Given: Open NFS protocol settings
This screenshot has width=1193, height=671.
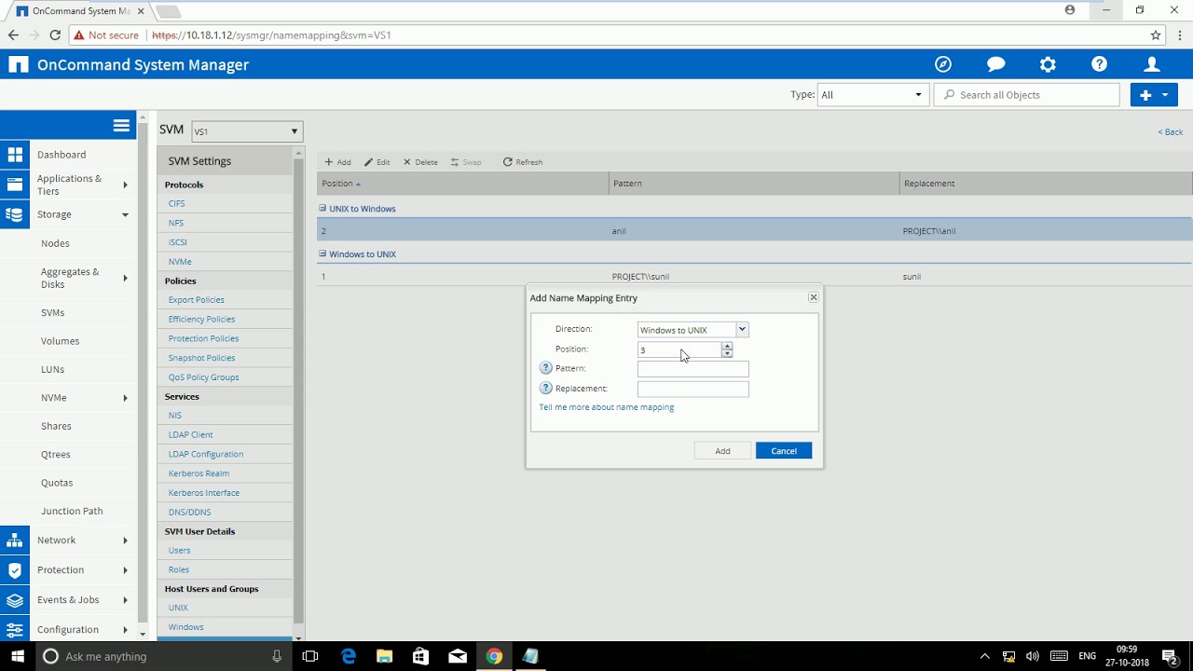Looking at the screenshot, I should tap(176, 223).
